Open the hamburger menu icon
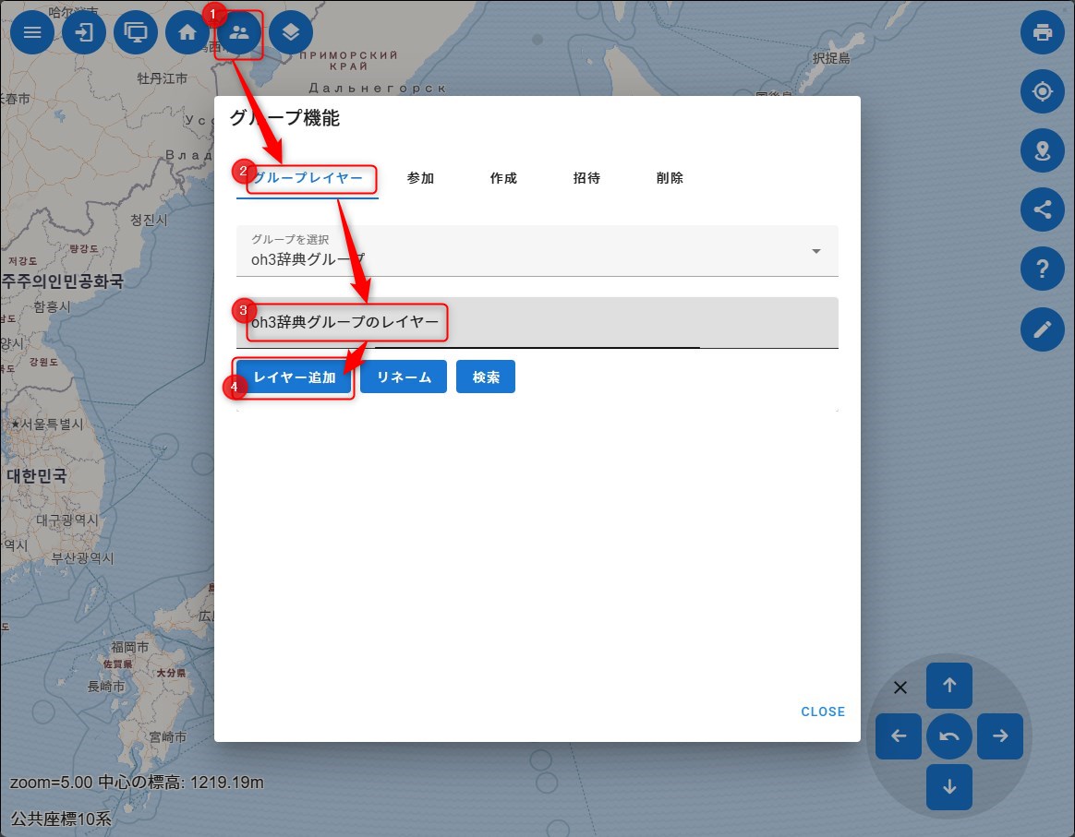Viewport: 1075px width, 837px height. [x=32, y=32]
